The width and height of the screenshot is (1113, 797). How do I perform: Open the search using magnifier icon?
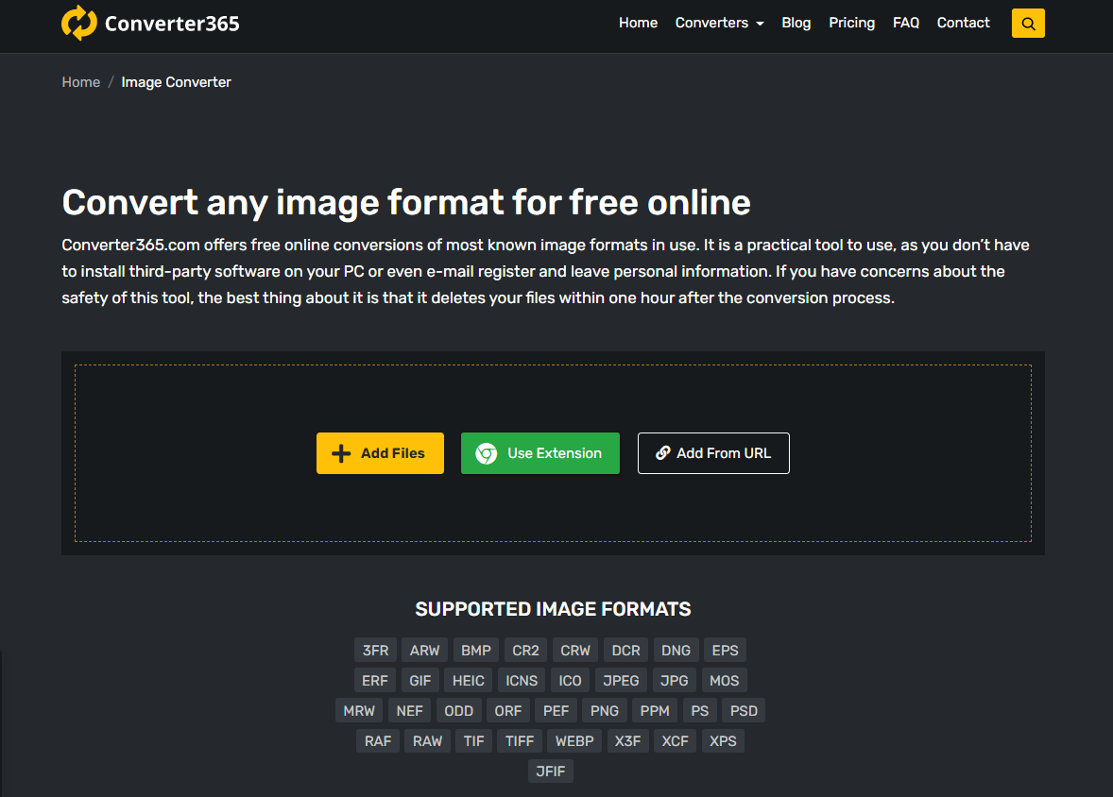(x=1028, y=24)
